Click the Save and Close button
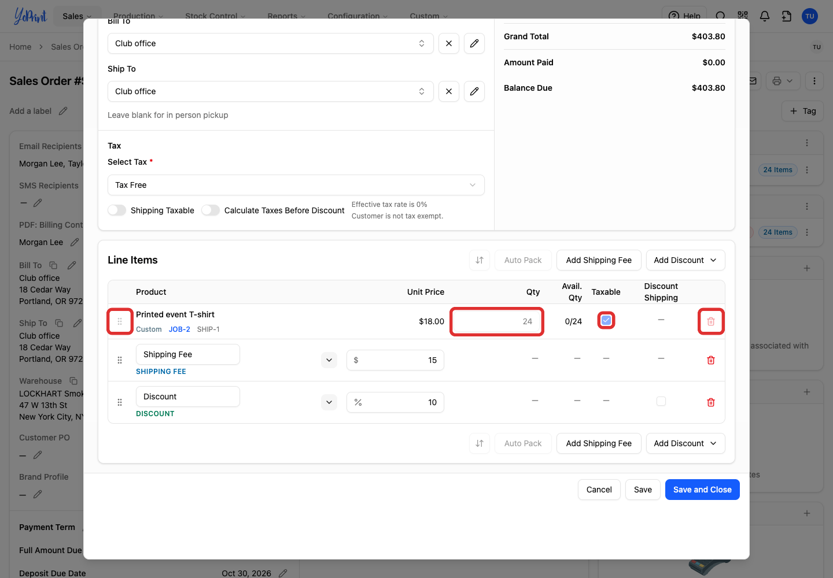The width and height of the screenshot is (833, 578). (702, 490)
